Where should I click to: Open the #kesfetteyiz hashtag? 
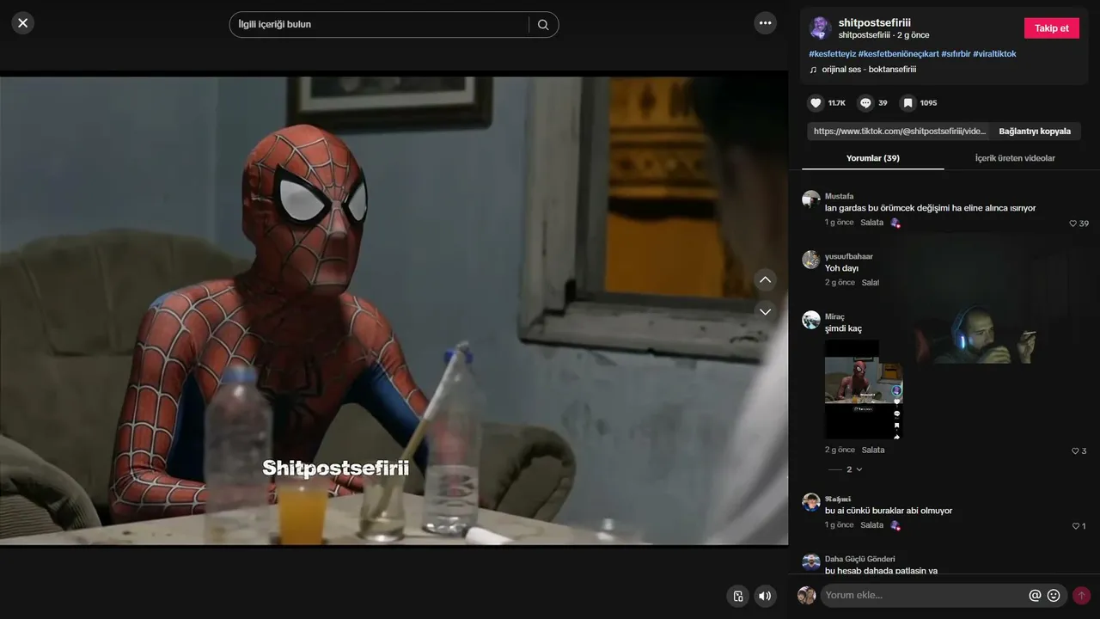click(832, 54)
